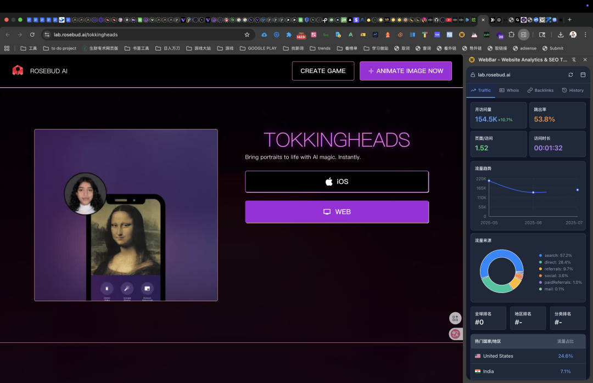Click the traffic sources donut chart
Screen dimensions: 593x383
tap(501, 271)
